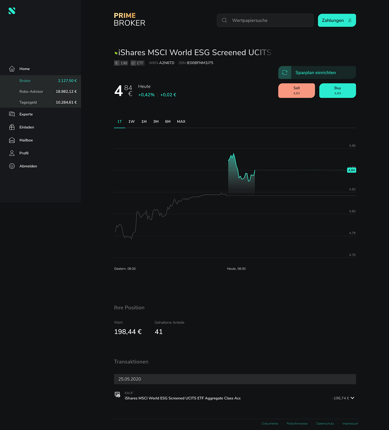This screenshot has width=389, height=430.
Task: Click the Kauf transaction receipt icon
Action: [117, 395]
